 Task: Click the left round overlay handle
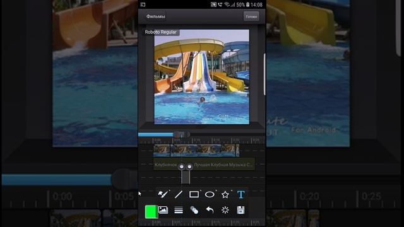(182, 166)
